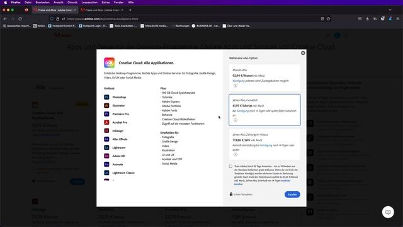Go back with the browser back arrow
This screenshot has height=227, width=403.
[5, 19]
